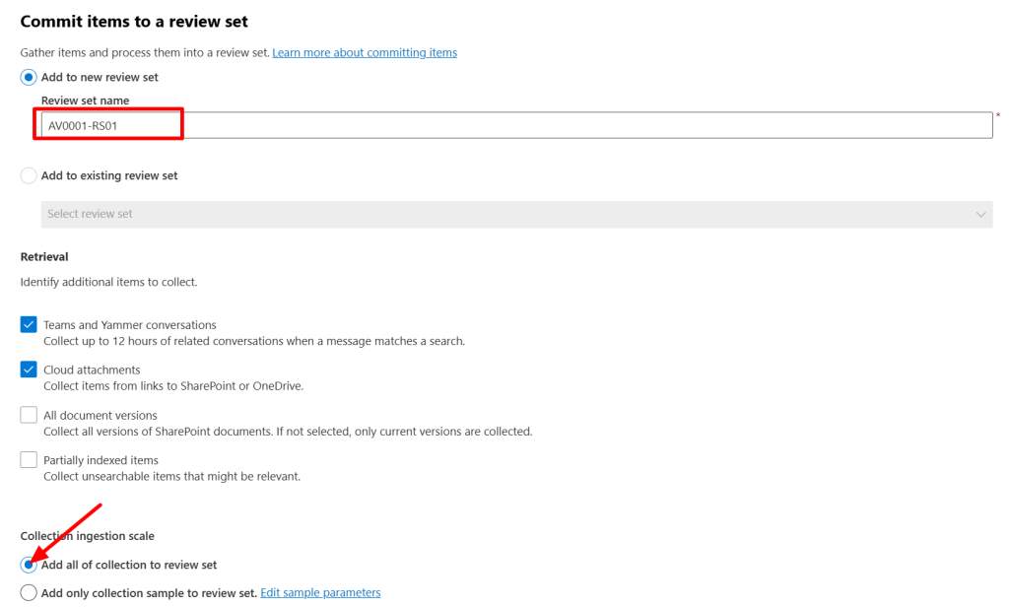Select 'Add all of collection' radio button
The image size is (1009, 607).
29,565
